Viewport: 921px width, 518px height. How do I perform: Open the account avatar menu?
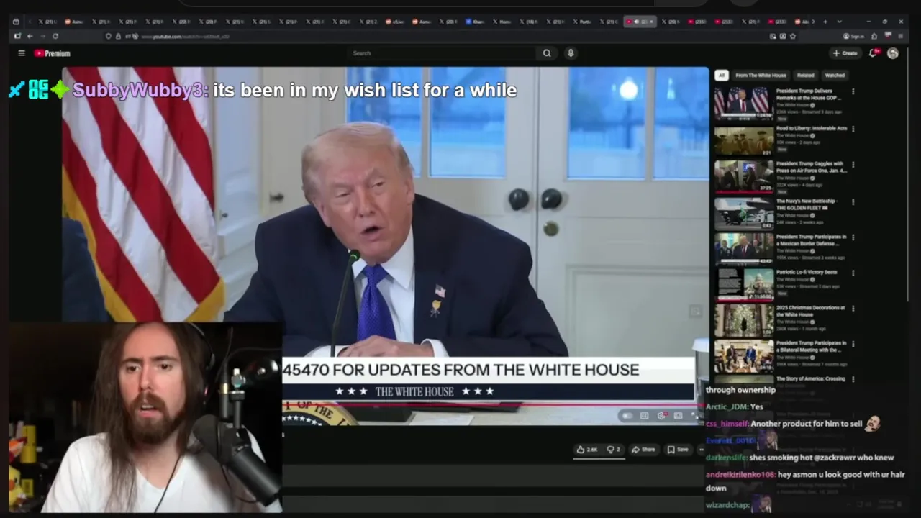893,53
